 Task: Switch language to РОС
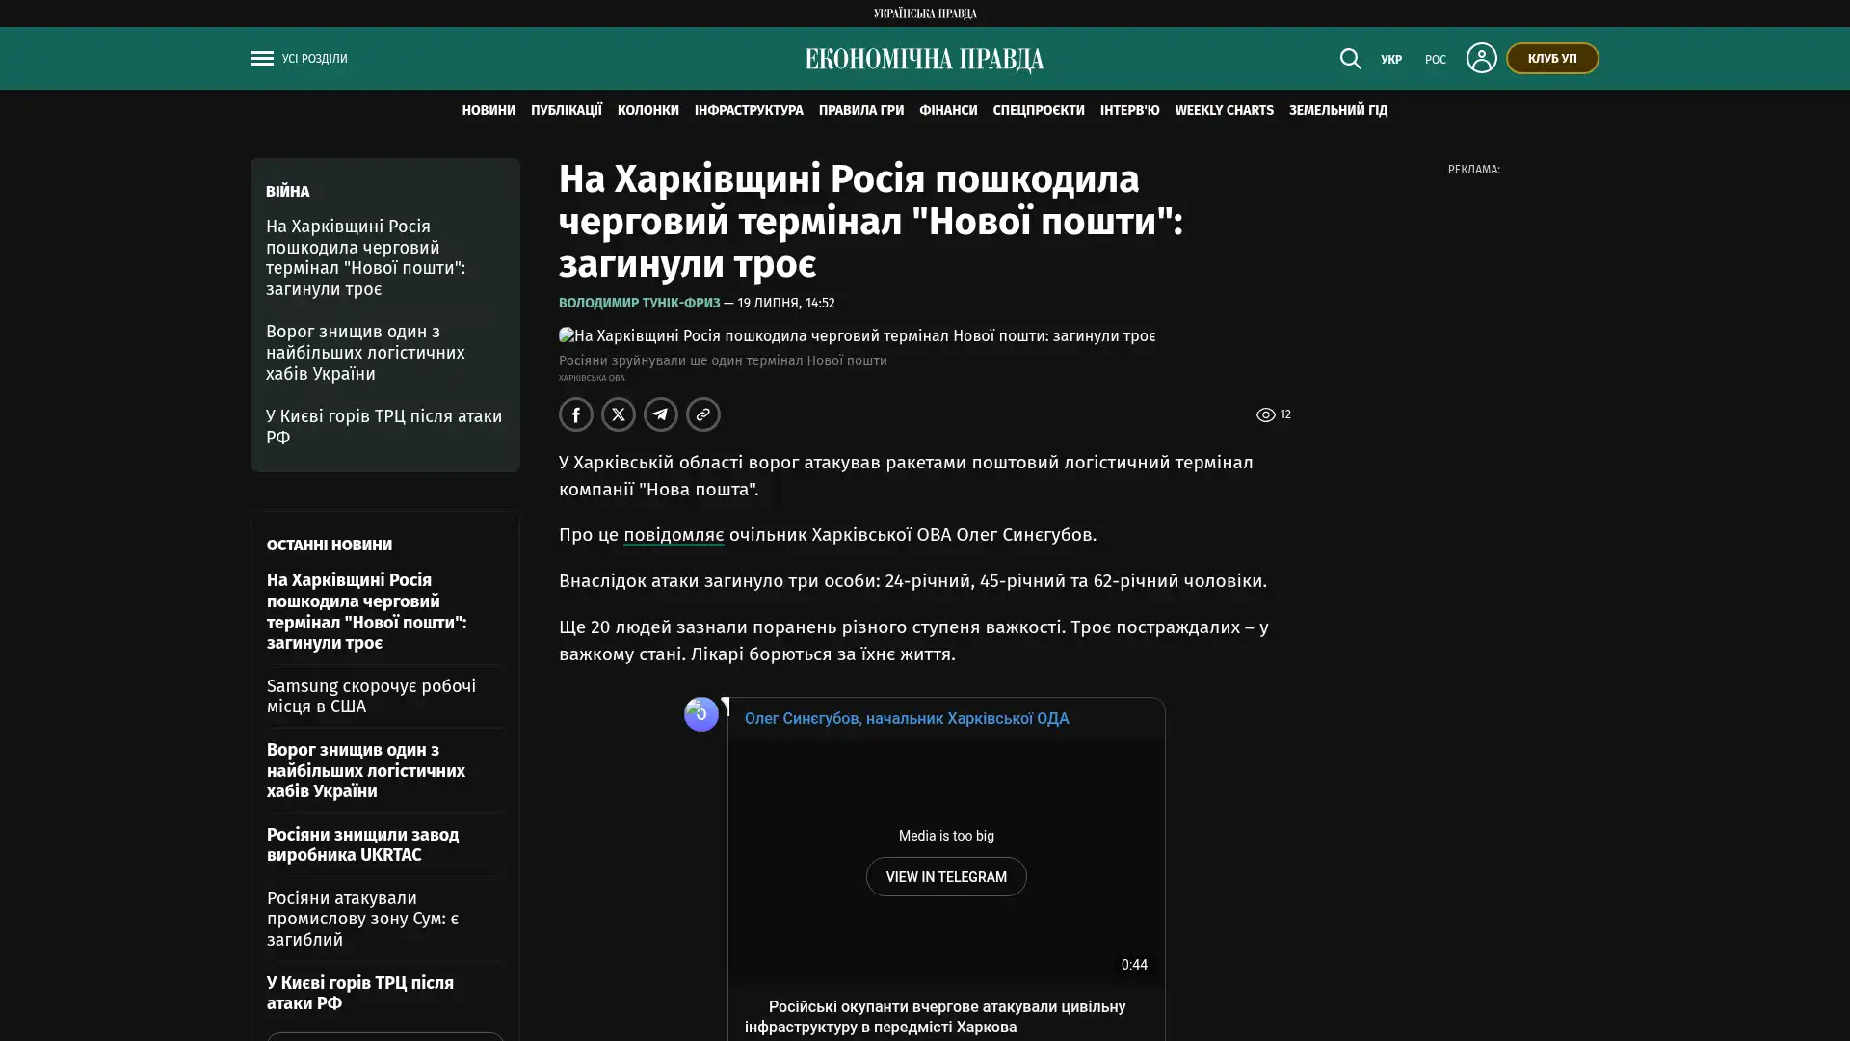pos(1436,60)
